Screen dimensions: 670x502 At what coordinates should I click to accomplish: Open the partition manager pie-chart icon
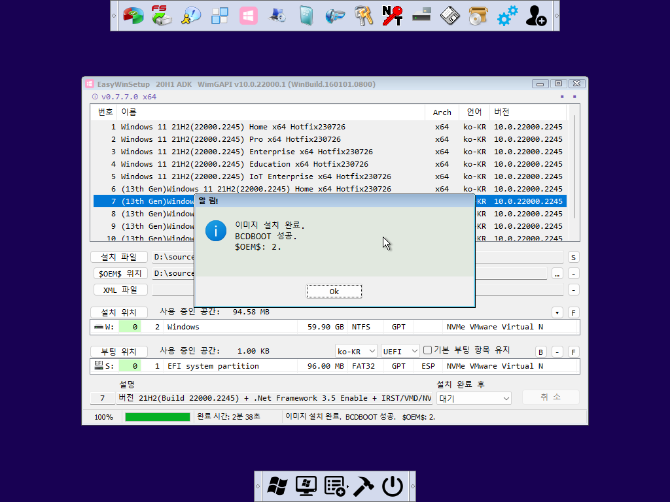point(133,16)
